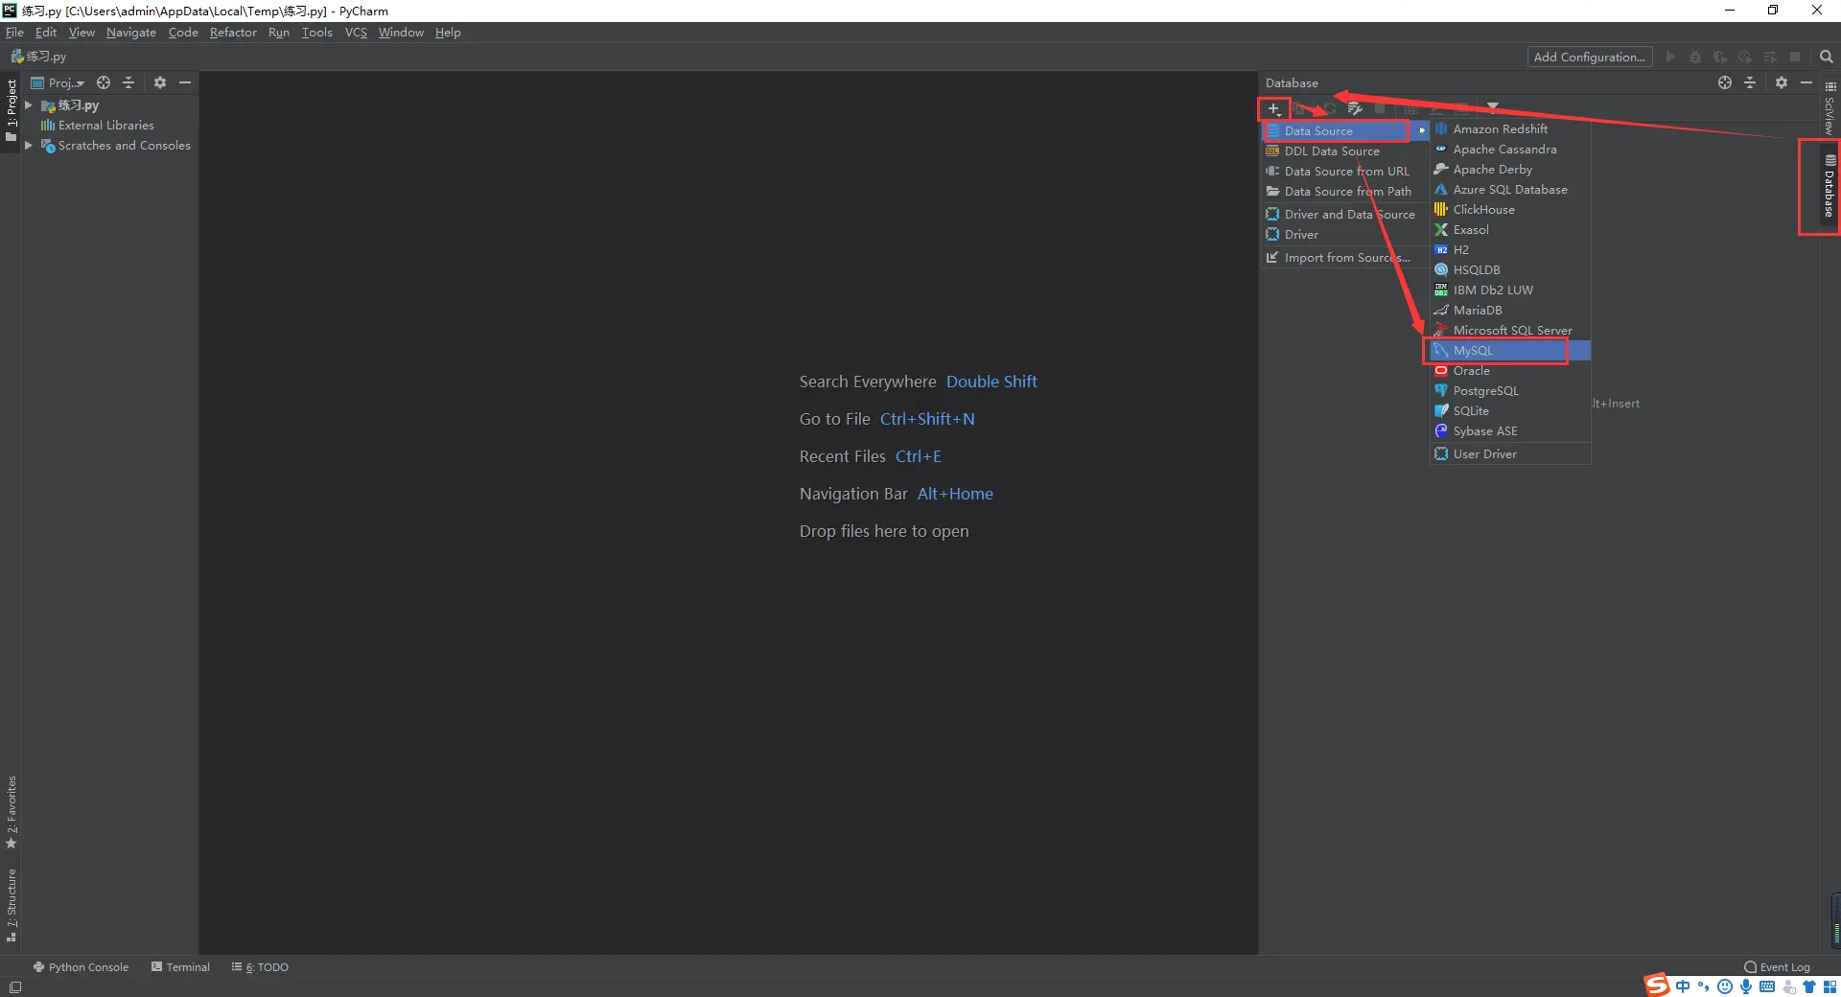Toggle the punctuation mode on the Sogou IME bar
1841x997 pixels.
(x=1704, y=986)
